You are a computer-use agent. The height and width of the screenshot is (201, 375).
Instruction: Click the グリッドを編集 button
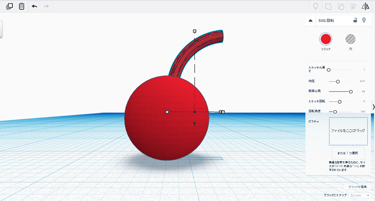click(357, 187)
